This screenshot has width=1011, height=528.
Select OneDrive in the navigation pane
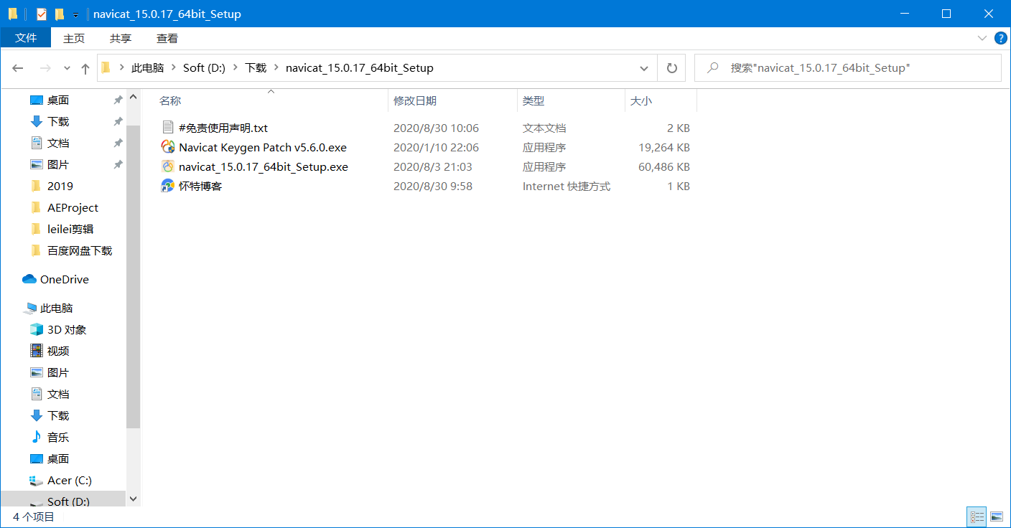pyautogui.click(x=65, y=279)
